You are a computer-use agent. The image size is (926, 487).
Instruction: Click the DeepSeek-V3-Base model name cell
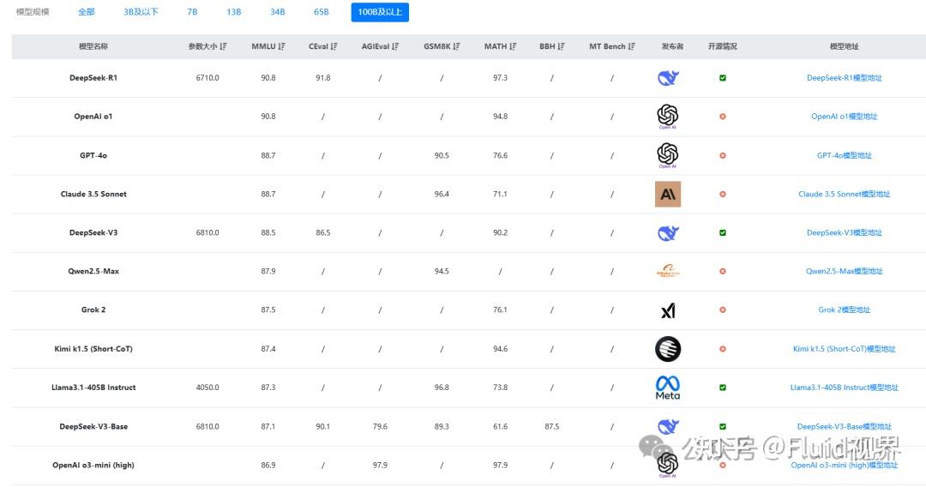(93, 426)
